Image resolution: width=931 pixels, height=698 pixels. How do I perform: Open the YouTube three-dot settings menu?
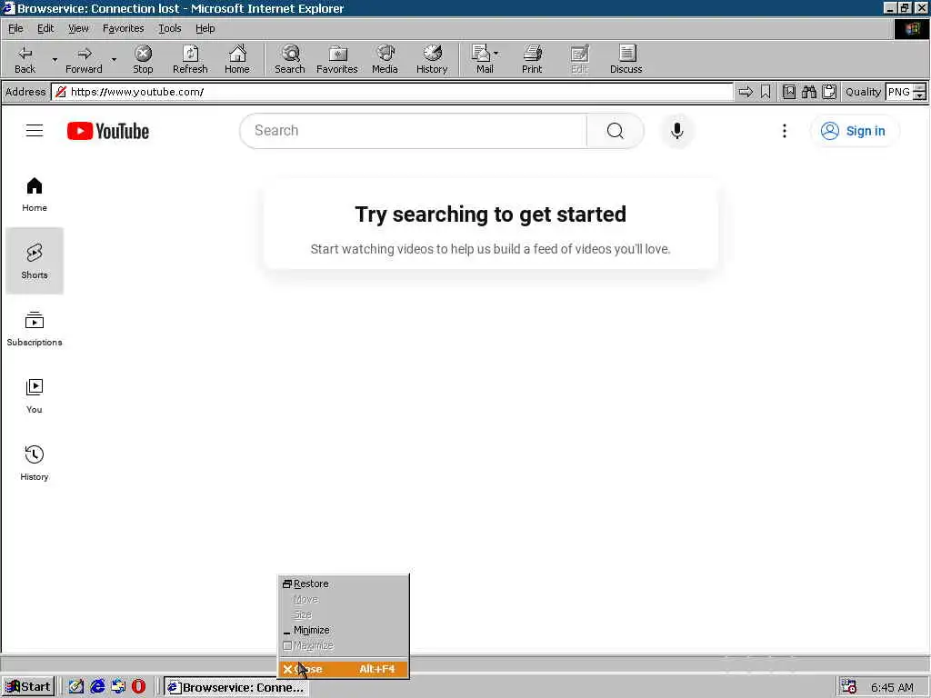785,131
